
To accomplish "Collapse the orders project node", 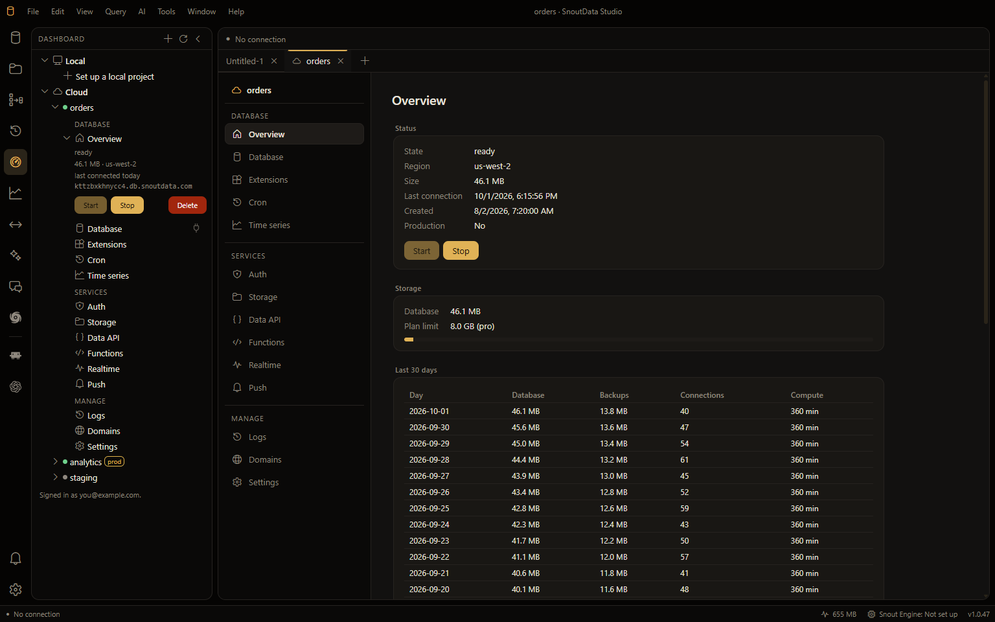I will click(55, 107).
